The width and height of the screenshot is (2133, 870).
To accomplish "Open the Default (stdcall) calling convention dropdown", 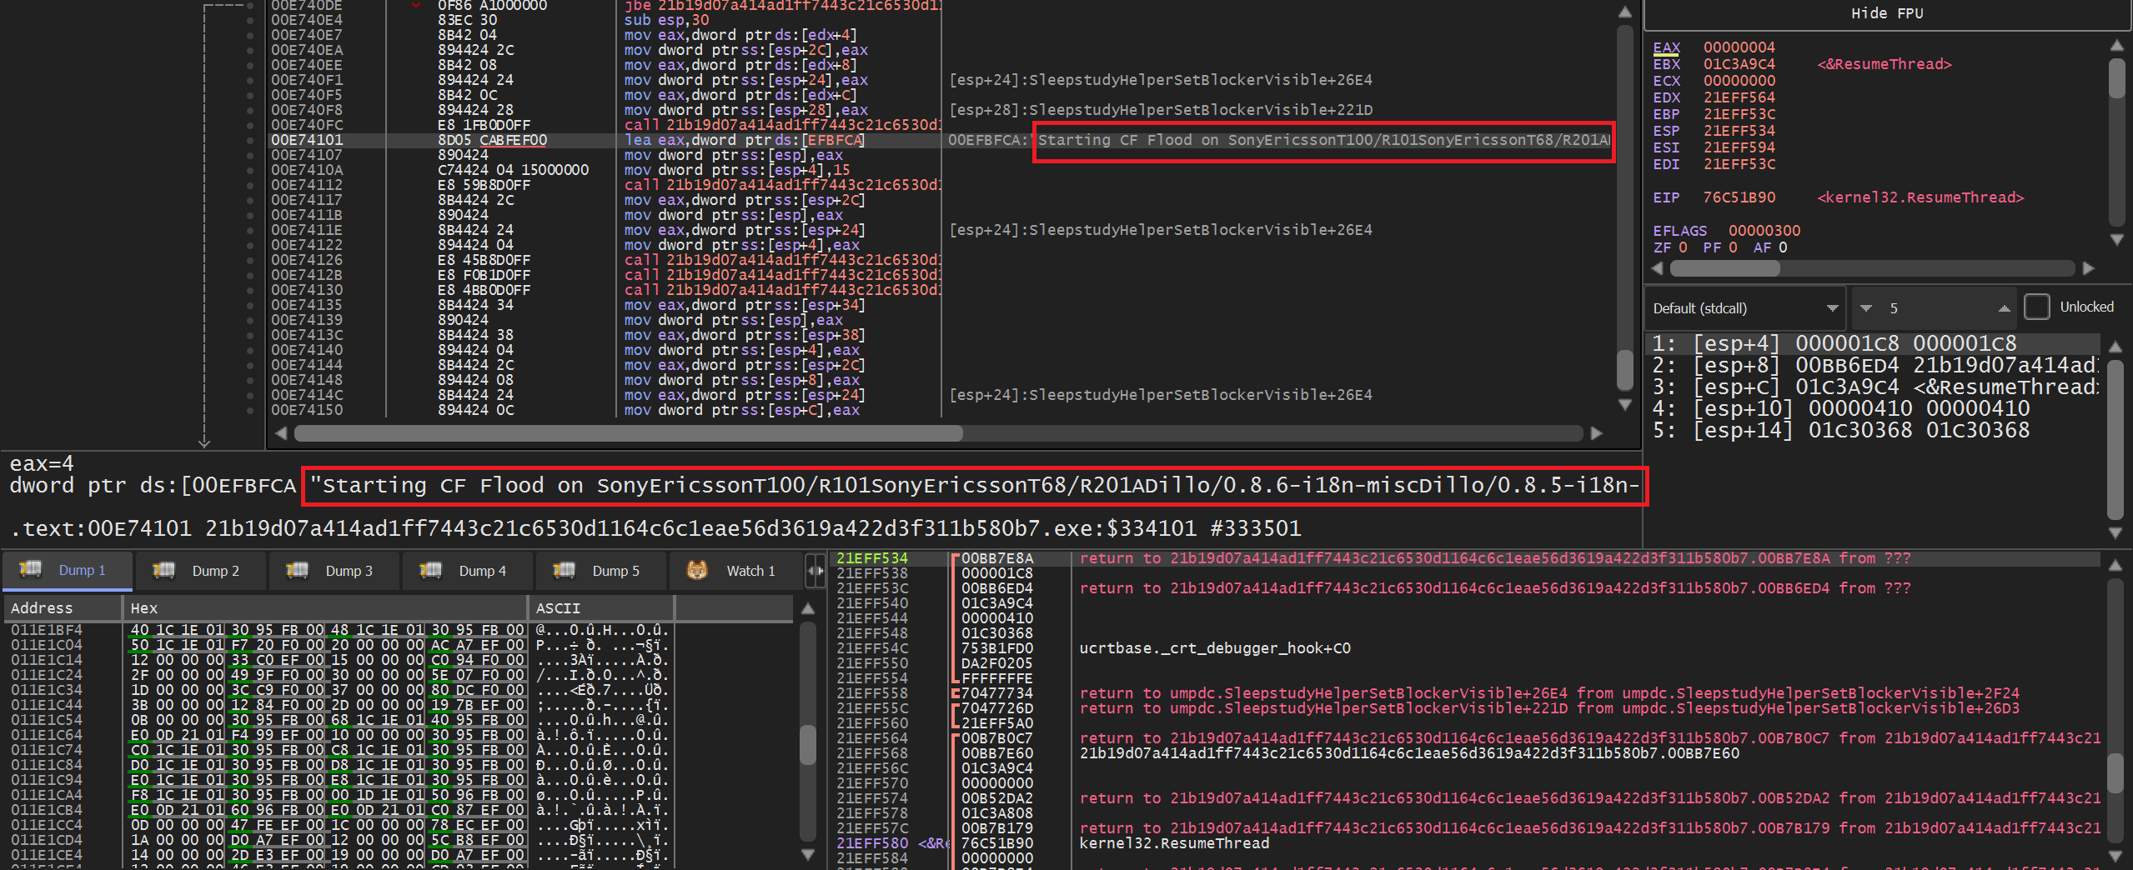I will tap(1745, 308).
